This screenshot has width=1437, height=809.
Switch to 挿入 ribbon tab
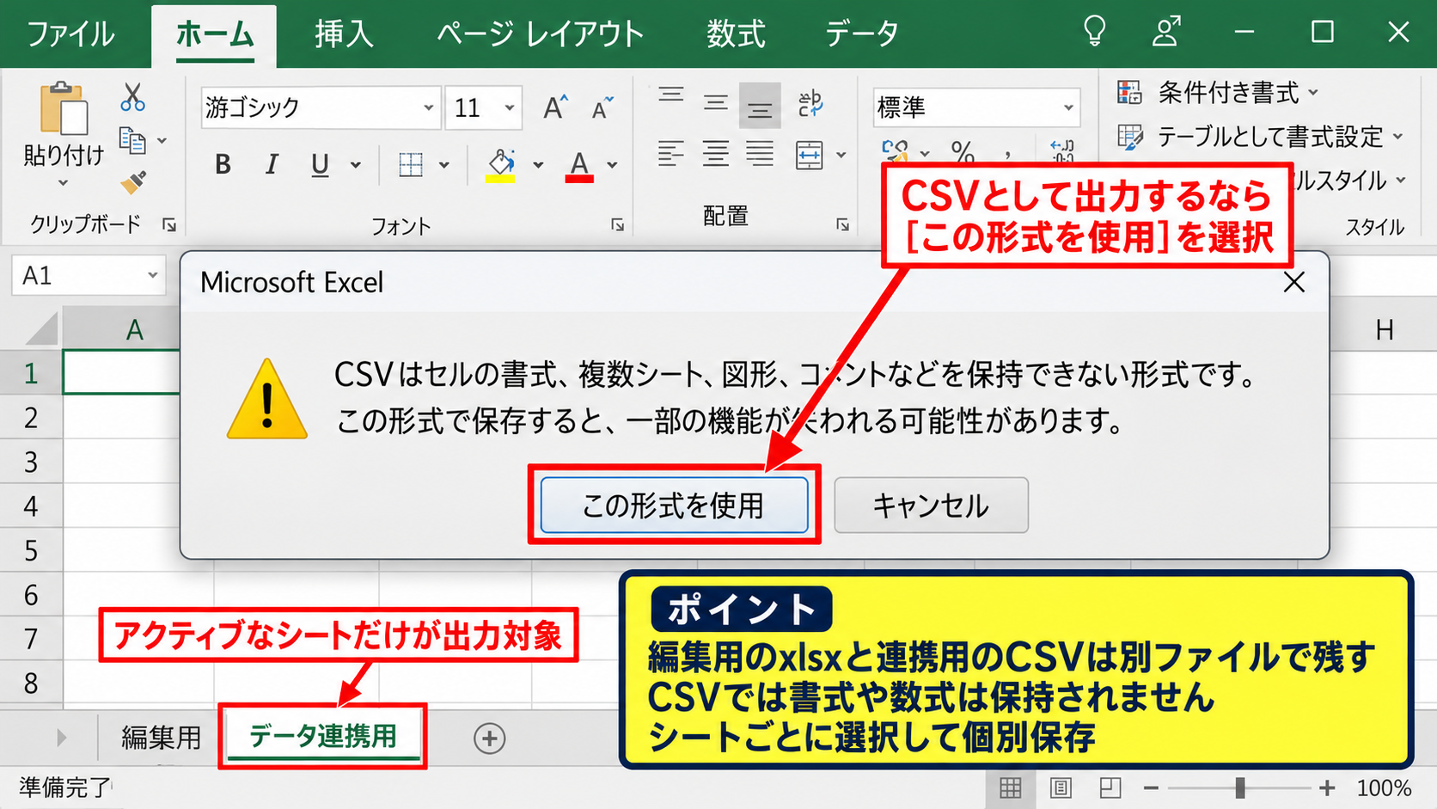point(344,34)
